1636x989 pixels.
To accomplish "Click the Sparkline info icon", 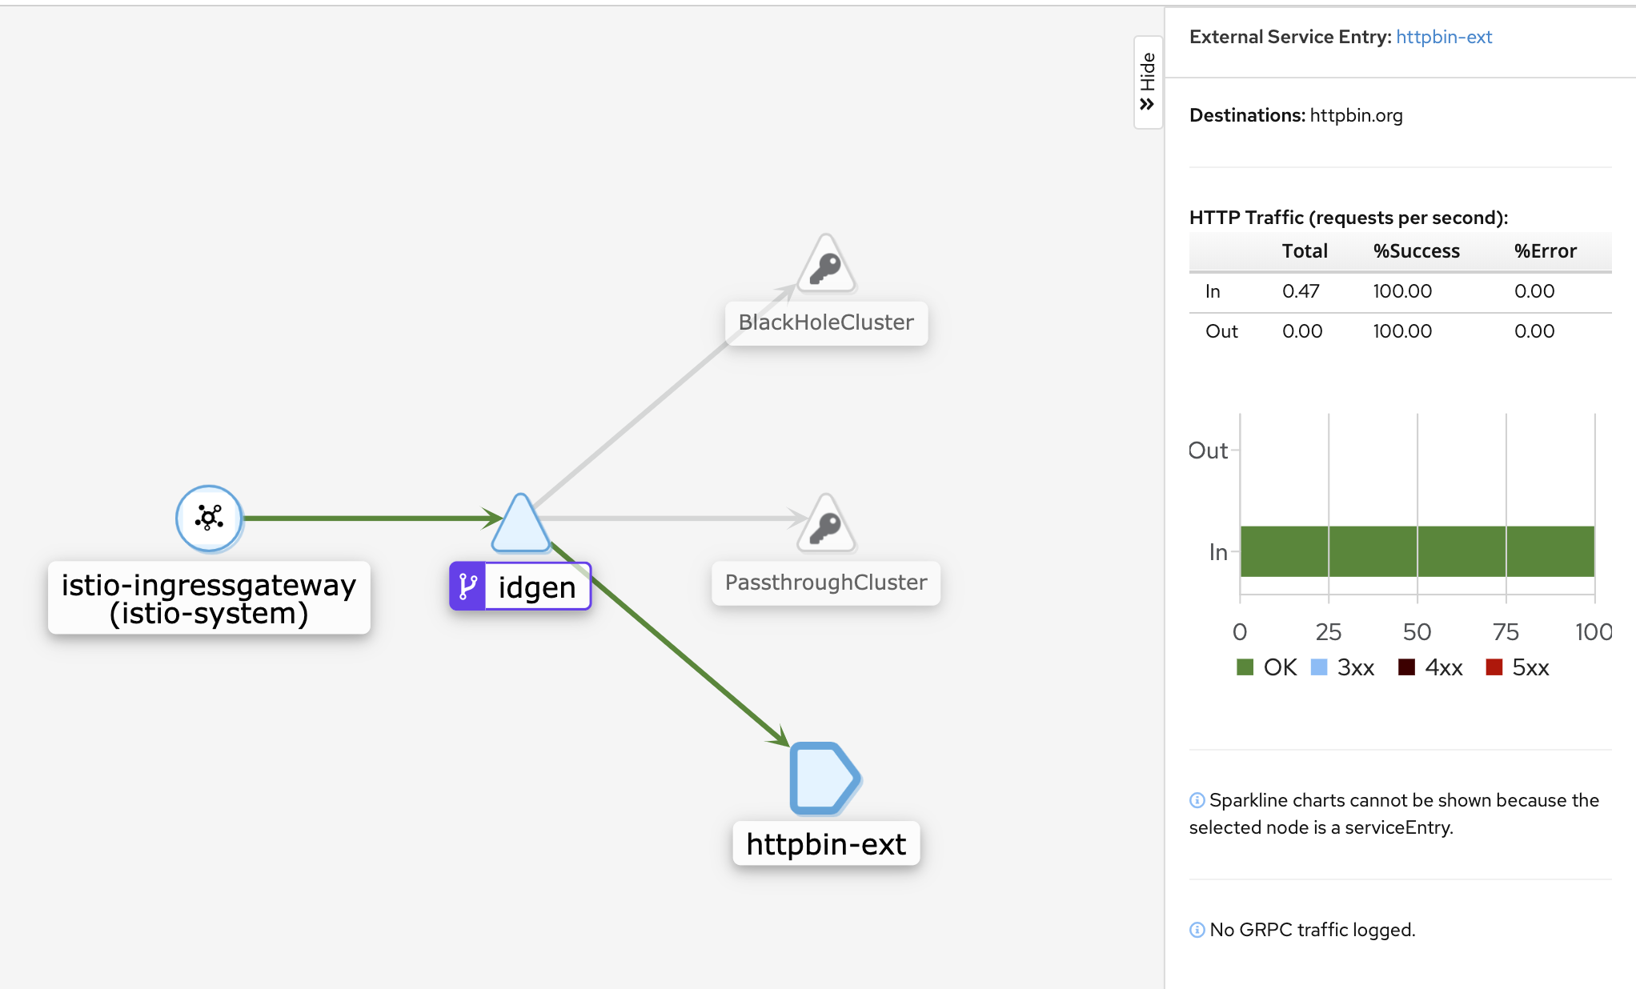I will (x=1197, y=800).
